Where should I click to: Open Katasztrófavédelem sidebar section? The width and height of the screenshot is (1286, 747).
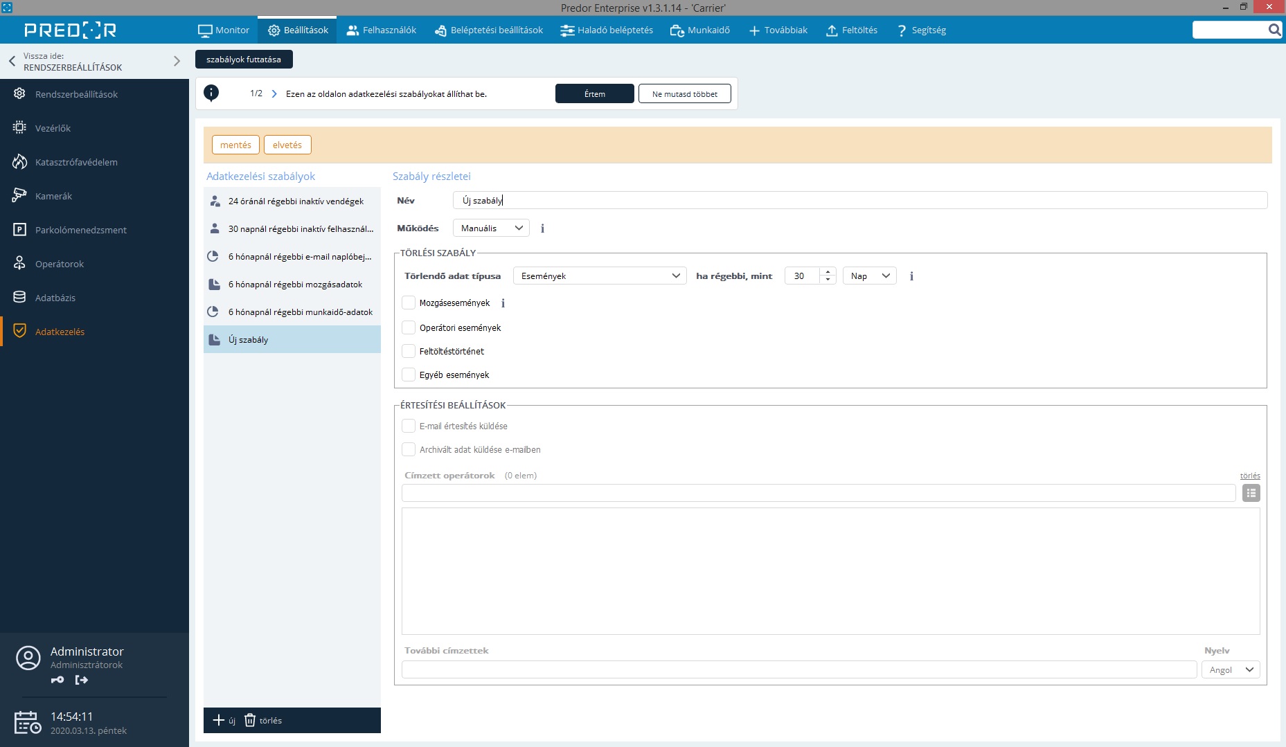(76, 162)
